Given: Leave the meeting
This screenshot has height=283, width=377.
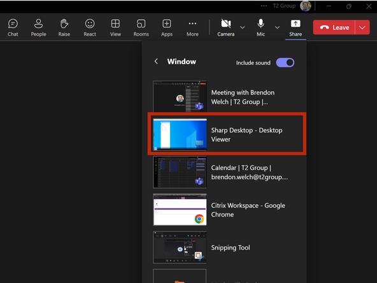Looking at the screenshot, I should 334,27.
